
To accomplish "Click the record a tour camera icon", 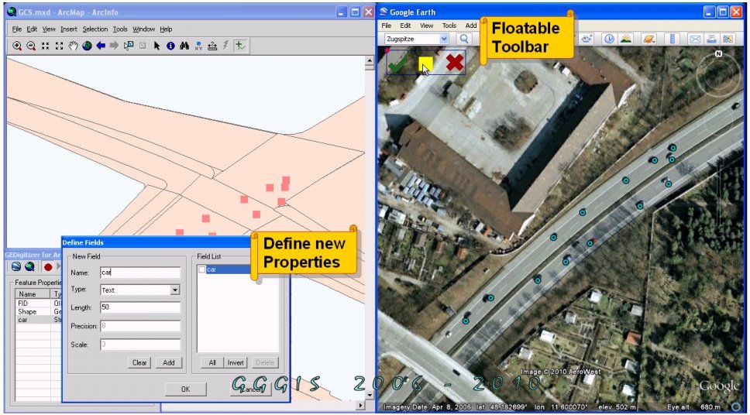I will [x=587, y=39].
